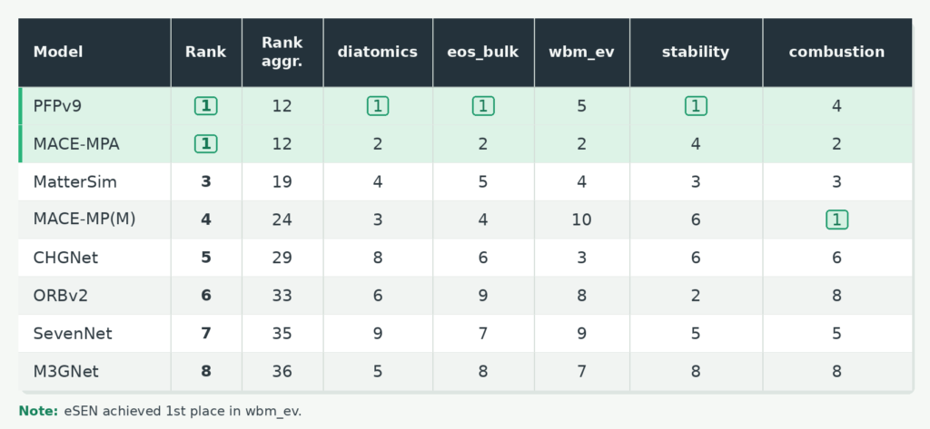This screenshot has height=429, width=930.
Task: Select the CHGNet row name
Action: [x=65, y=258]
